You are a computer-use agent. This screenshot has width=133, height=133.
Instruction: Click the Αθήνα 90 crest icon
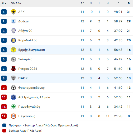coord(13,31)
